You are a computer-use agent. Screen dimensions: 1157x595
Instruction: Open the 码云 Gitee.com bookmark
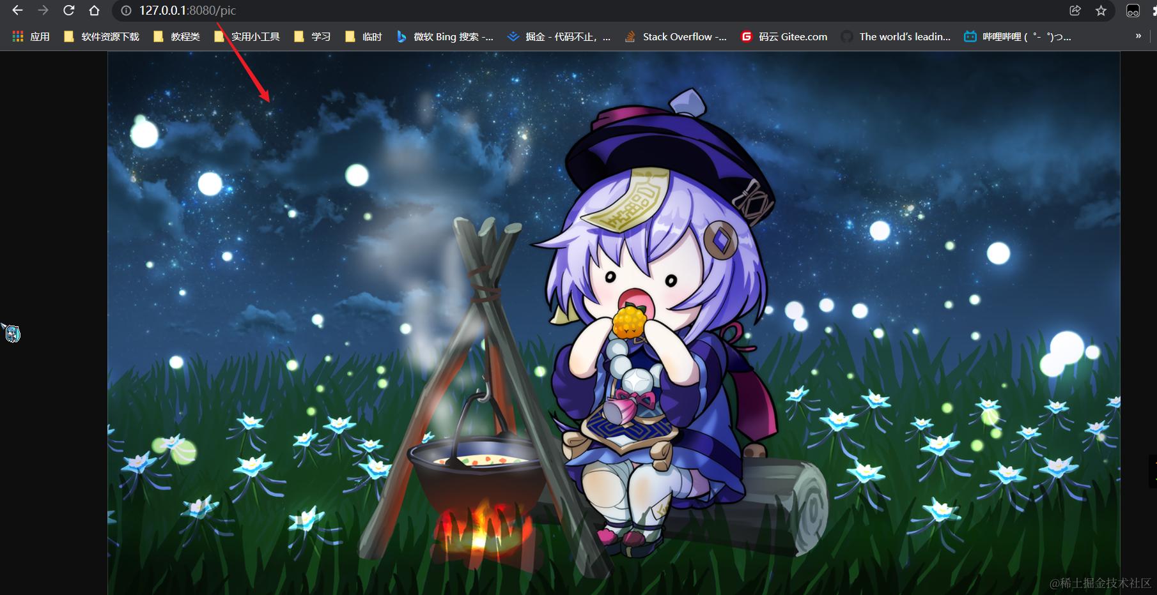coord(784,36)
